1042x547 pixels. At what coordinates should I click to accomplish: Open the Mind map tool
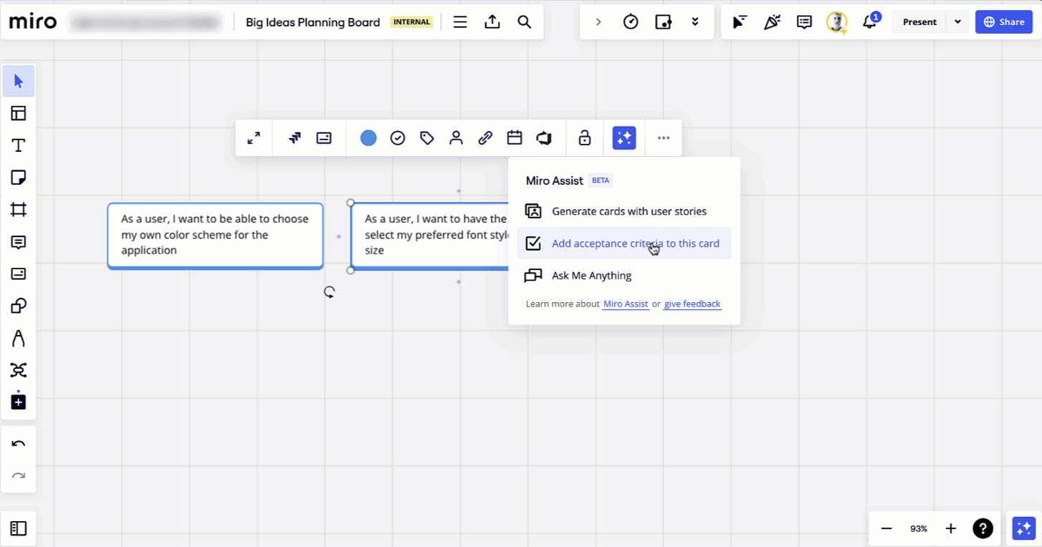(x=19, y=370)
